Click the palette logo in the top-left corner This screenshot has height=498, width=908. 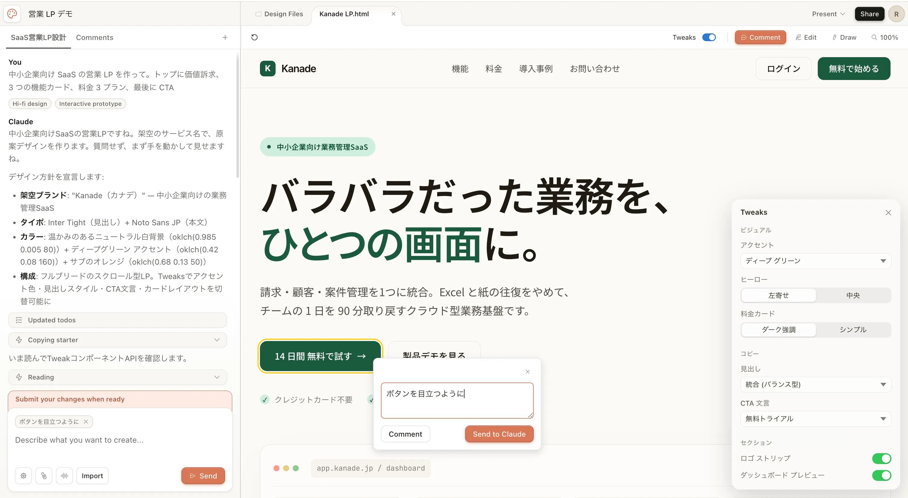[12, 14]
